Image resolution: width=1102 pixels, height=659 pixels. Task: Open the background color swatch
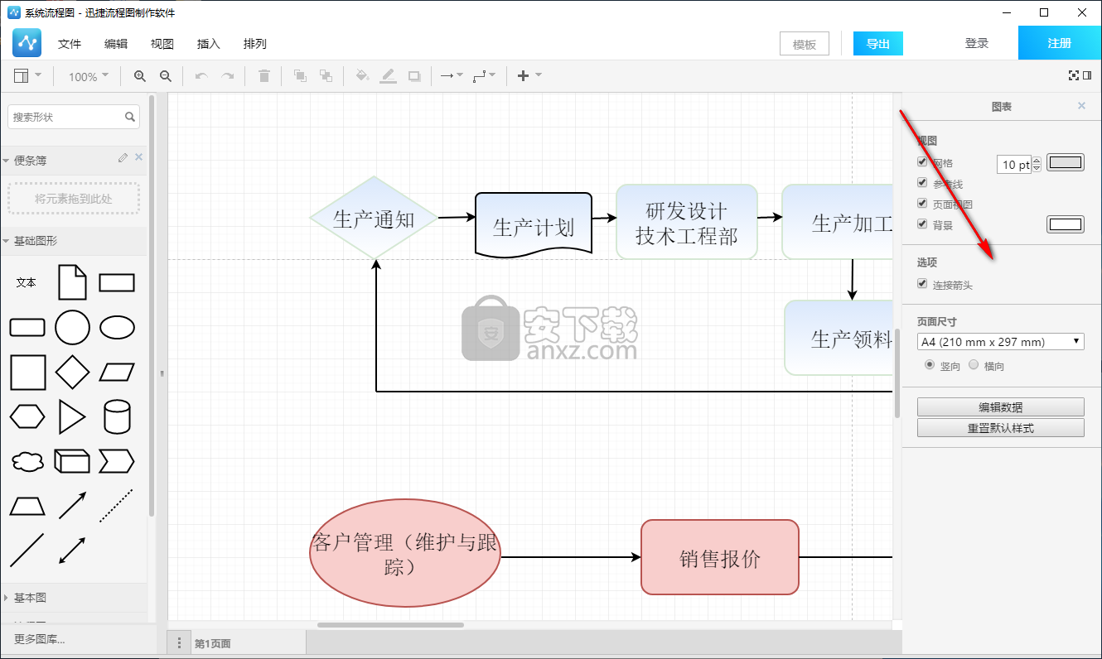coord(1066,224)
